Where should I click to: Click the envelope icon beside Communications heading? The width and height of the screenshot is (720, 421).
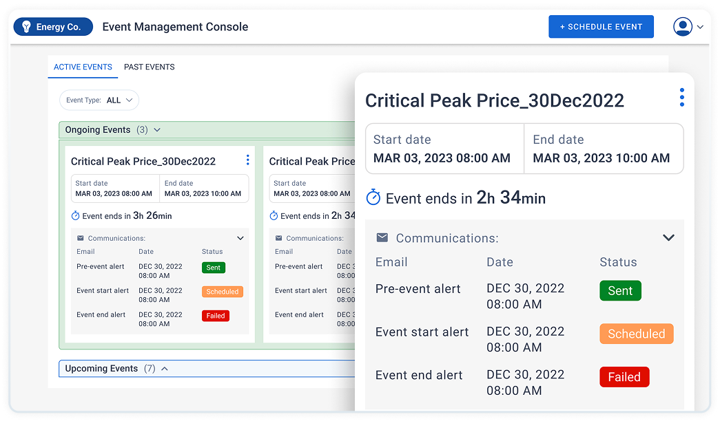(382, 237)
